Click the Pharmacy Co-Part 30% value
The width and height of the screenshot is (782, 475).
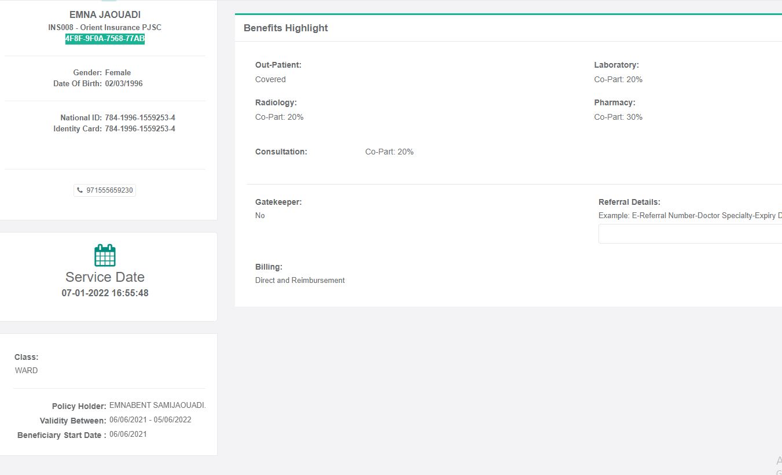click(x=618, y=117)
